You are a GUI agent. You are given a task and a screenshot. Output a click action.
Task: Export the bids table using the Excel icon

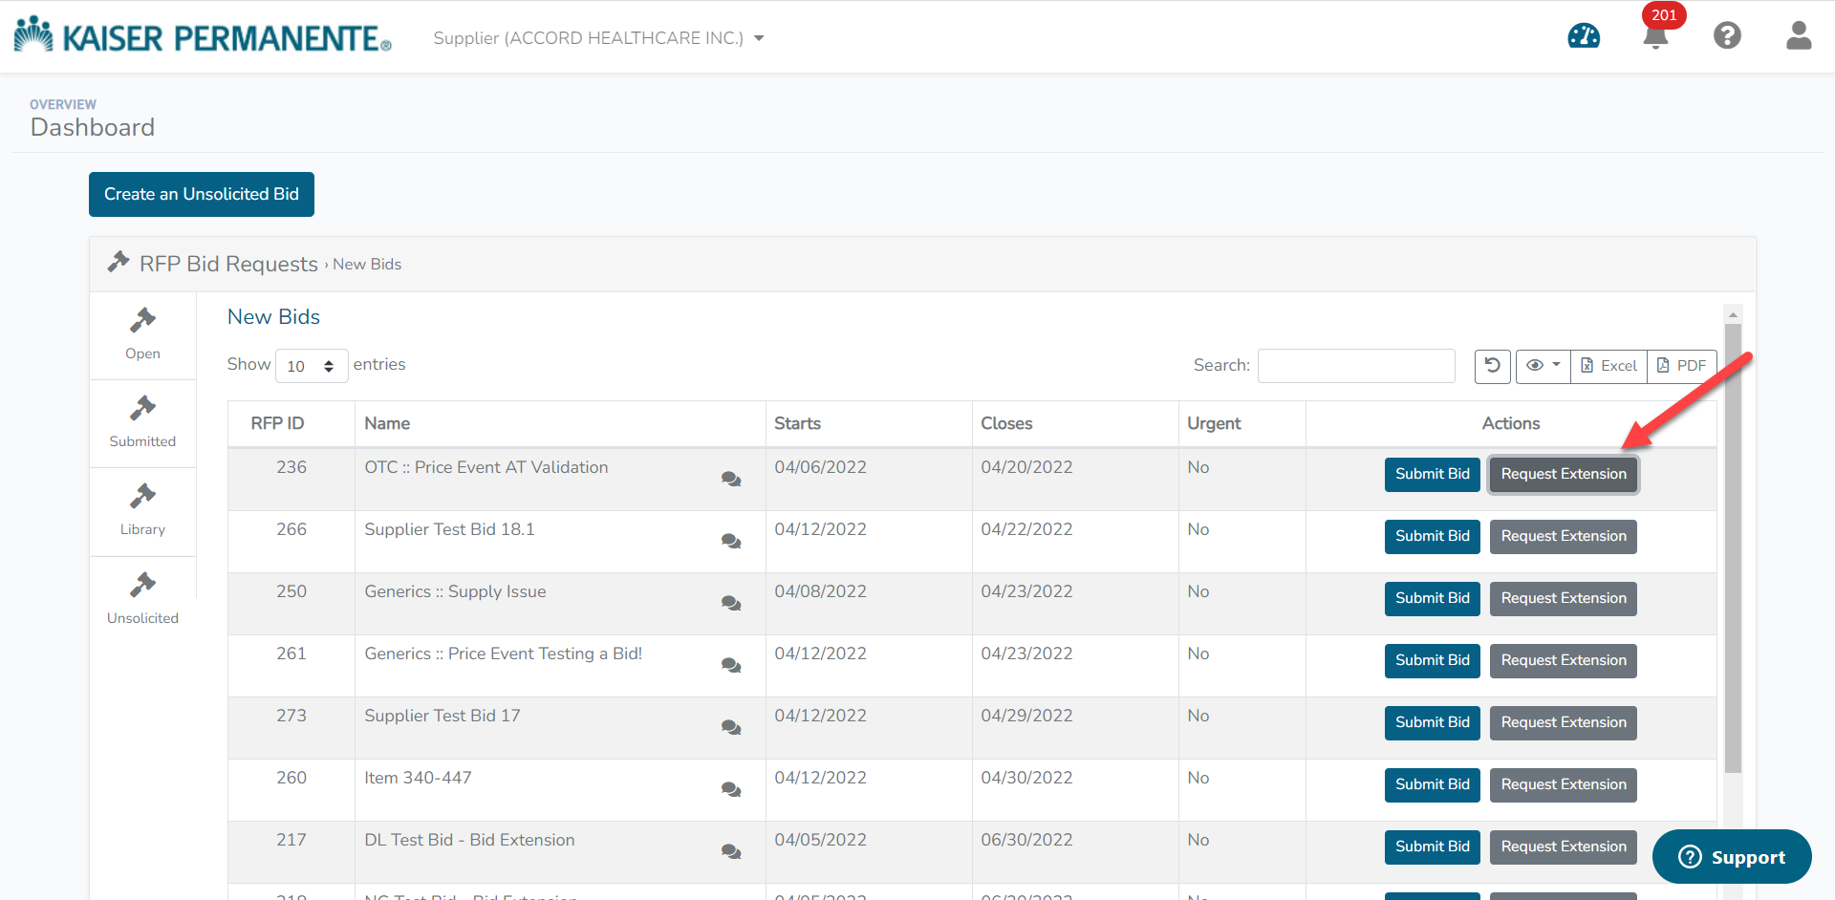(1608, 366)
